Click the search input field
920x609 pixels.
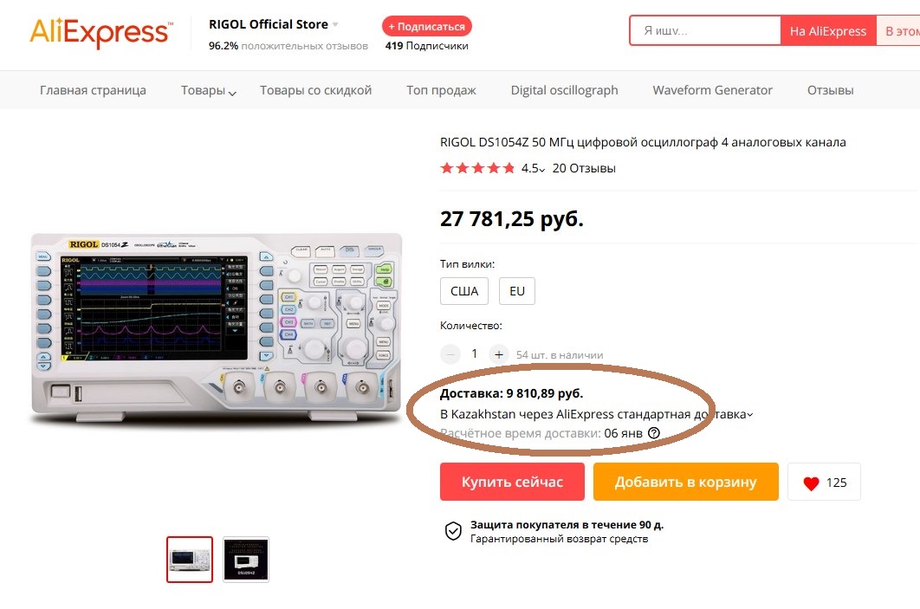pyautogui.click(x=704, y=30)
